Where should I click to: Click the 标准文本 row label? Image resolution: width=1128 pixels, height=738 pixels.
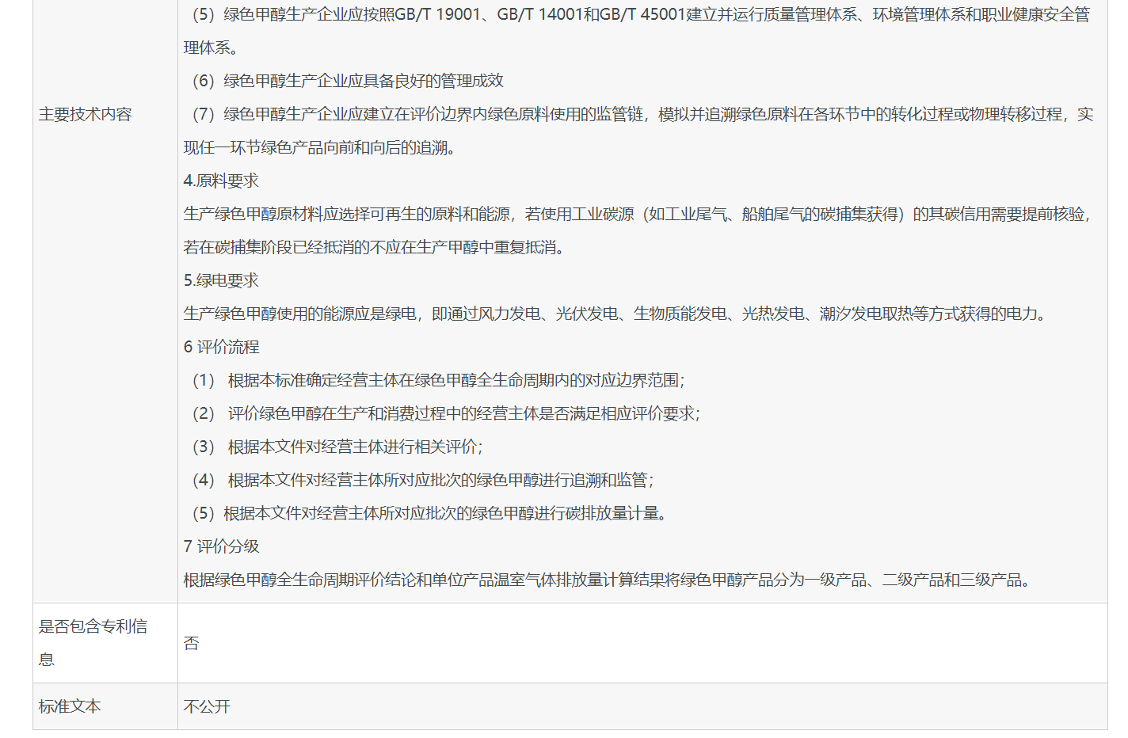click(x=70, y=706)
